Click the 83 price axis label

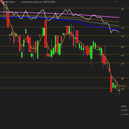(122, 9)
